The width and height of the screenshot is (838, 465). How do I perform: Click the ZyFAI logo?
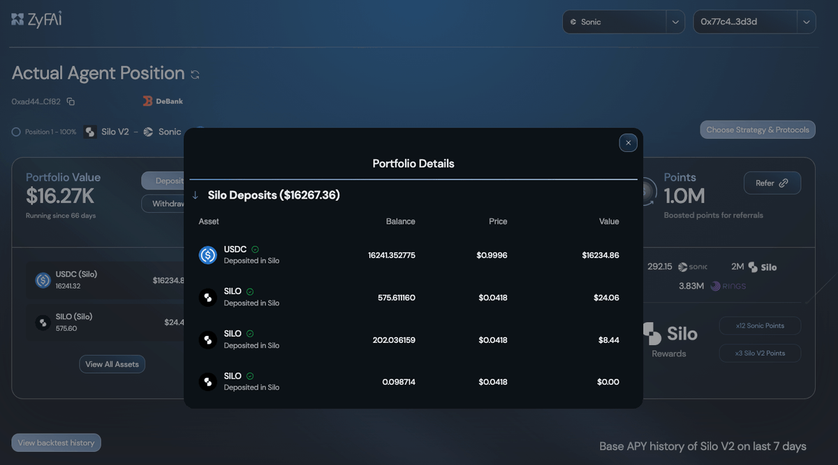click(x=36, y=20)
